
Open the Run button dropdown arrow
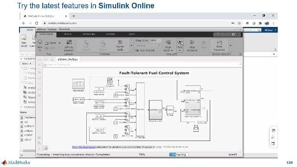pyautogui.click(x=180, y=51)
